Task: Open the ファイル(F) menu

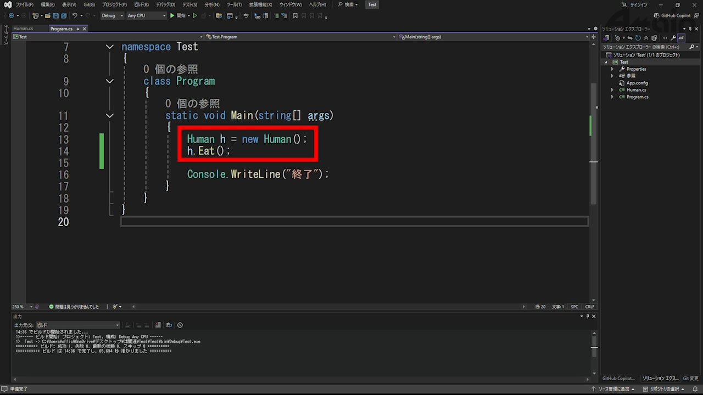Action: 24,4
